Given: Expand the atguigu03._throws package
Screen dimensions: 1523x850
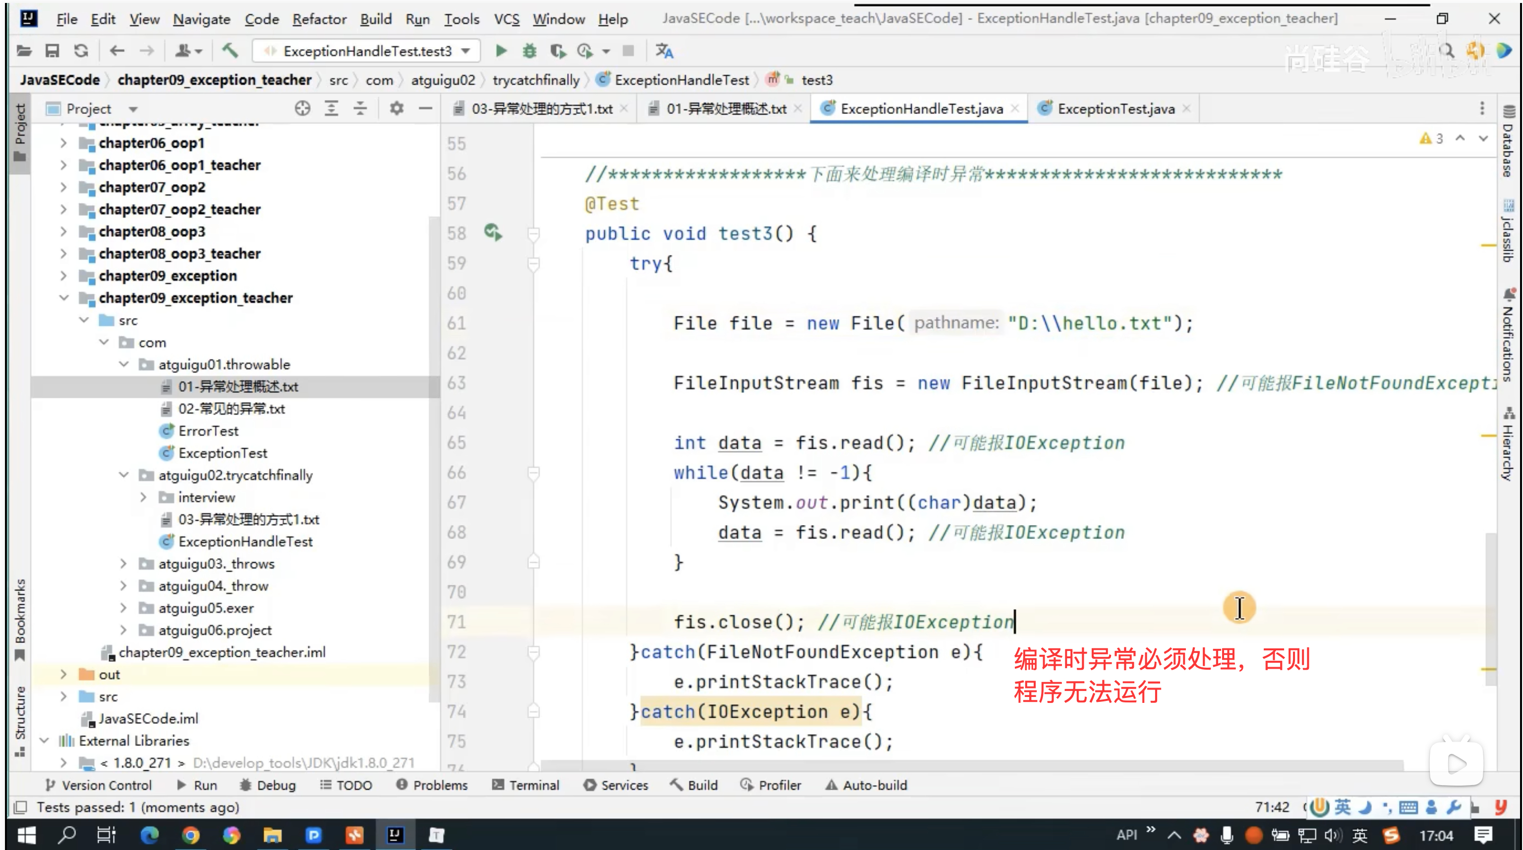Looking at the screenshot, I should [123, 564].
